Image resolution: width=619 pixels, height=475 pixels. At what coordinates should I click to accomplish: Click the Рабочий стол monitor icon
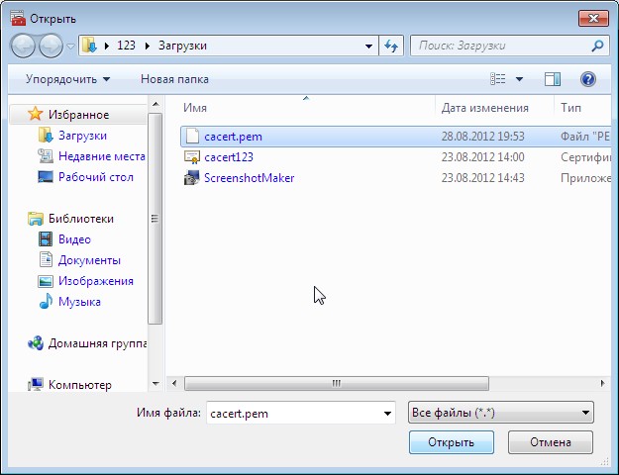coord(46,176)
